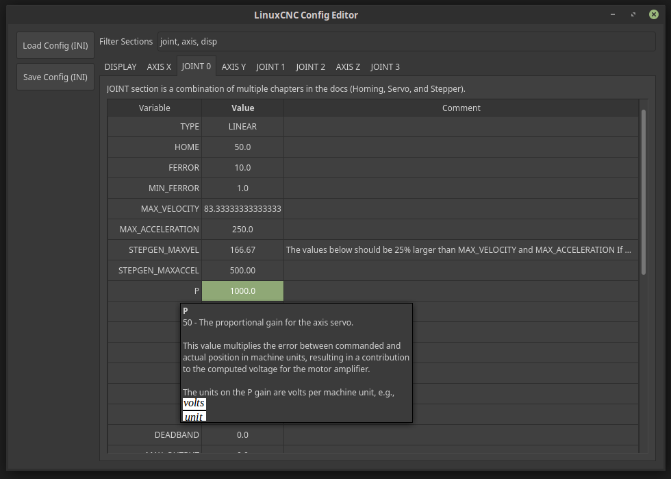Click the FERROR variable name cell
Screen dimensions: 671x479
click(155, 167)
